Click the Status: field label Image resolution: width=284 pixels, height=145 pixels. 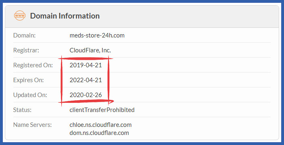tap(22, 110)
